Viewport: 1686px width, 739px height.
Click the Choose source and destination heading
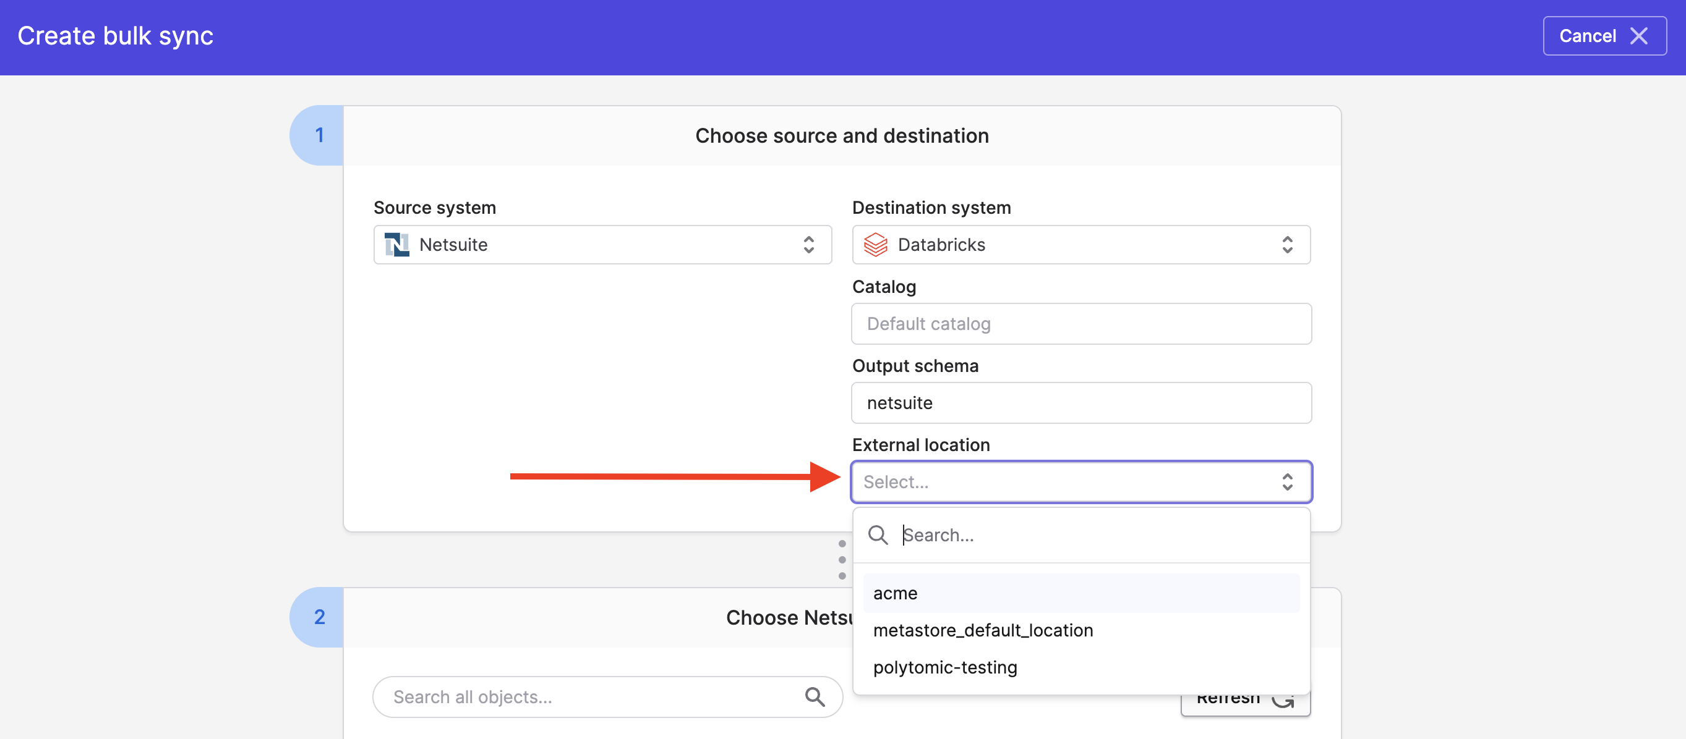click(842, 135)
